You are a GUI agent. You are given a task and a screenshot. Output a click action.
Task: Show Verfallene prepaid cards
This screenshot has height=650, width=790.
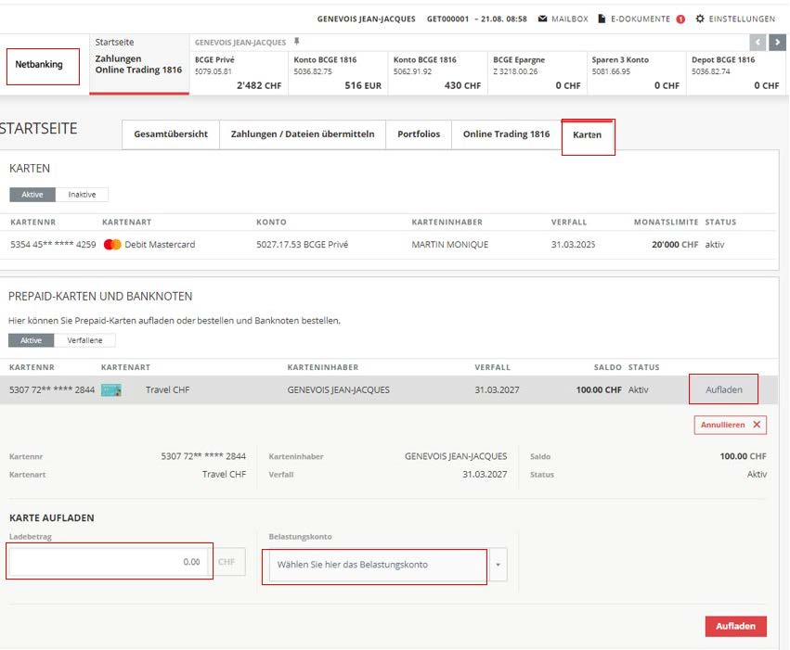tap(84, 340)
